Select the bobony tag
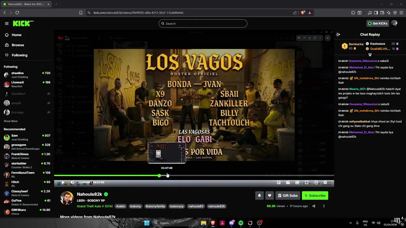 135,206
